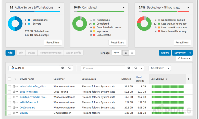This screenshot has height=119, width=199.
Task: Open gear settings for ubuntu device row
Action: [14, 113]
